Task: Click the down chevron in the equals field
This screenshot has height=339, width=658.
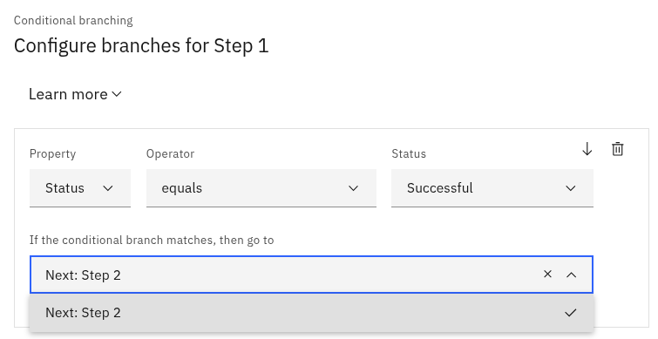Action: tap(353, 188)
